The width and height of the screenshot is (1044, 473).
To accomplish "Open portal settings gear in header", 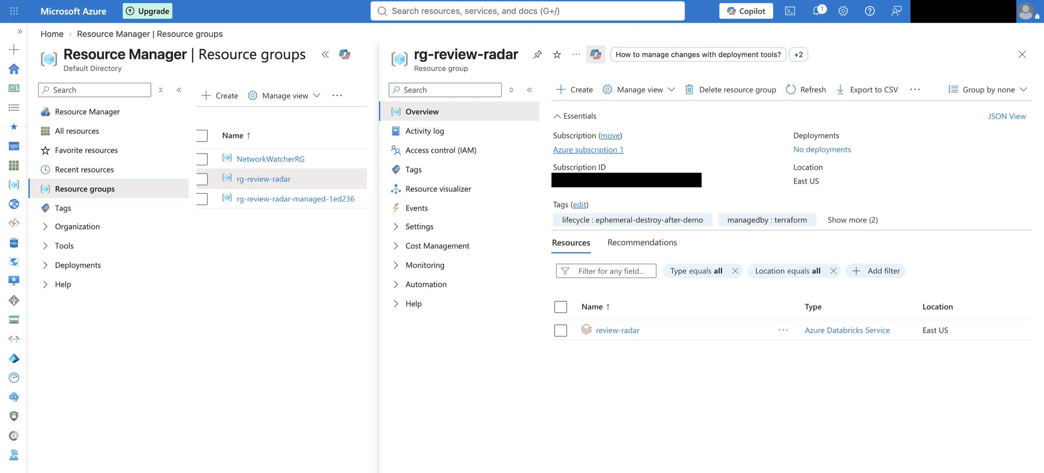I will click(x=843, y=11).
